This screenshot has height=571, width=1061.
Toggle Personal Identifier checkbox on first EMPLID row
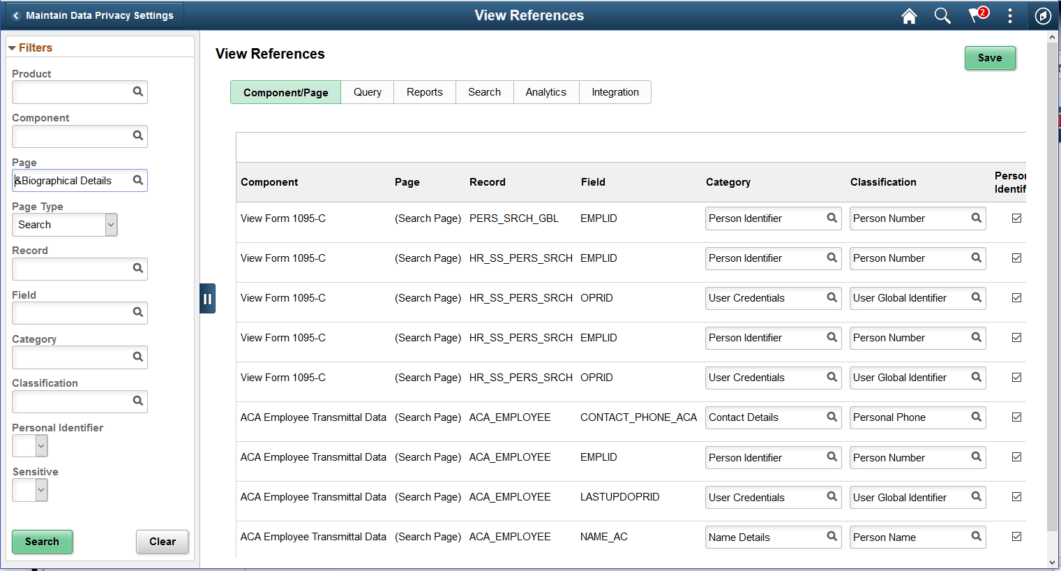(x=1016, y=218)
